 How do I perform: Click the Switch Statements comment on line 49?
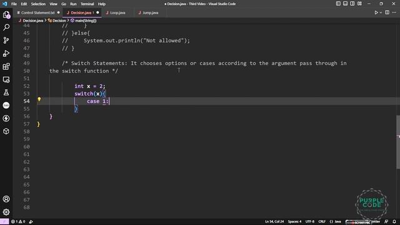pyautogui.click(x=204, y=63)
